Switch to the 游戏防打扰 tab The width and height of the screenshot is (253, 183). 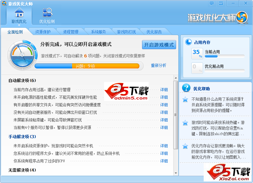pos(126,32)
